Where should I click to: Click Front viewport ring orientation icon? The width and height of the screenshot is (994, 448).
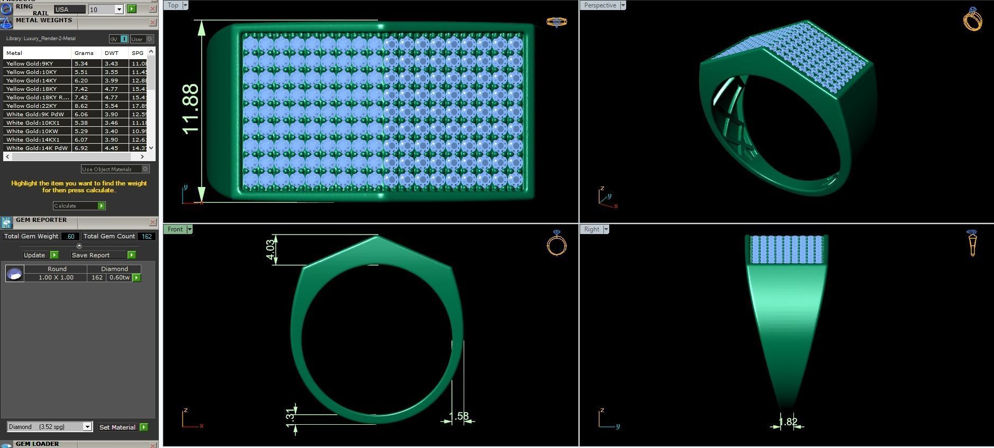557,243
